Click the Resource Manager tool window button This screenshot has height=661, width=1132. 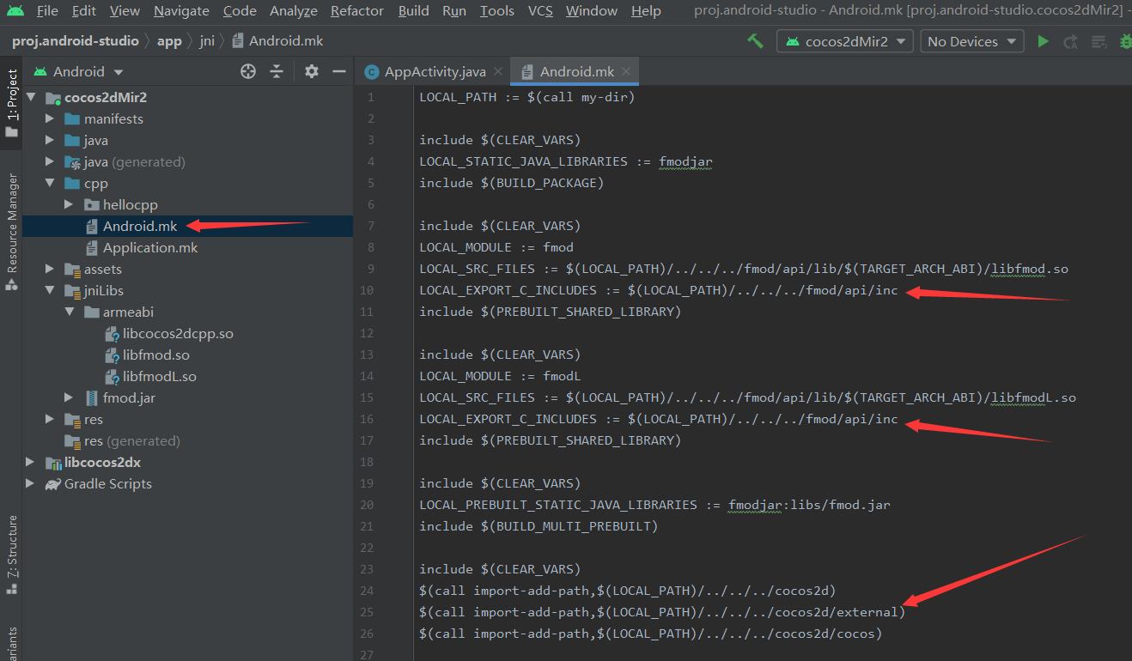click(11, 232)
